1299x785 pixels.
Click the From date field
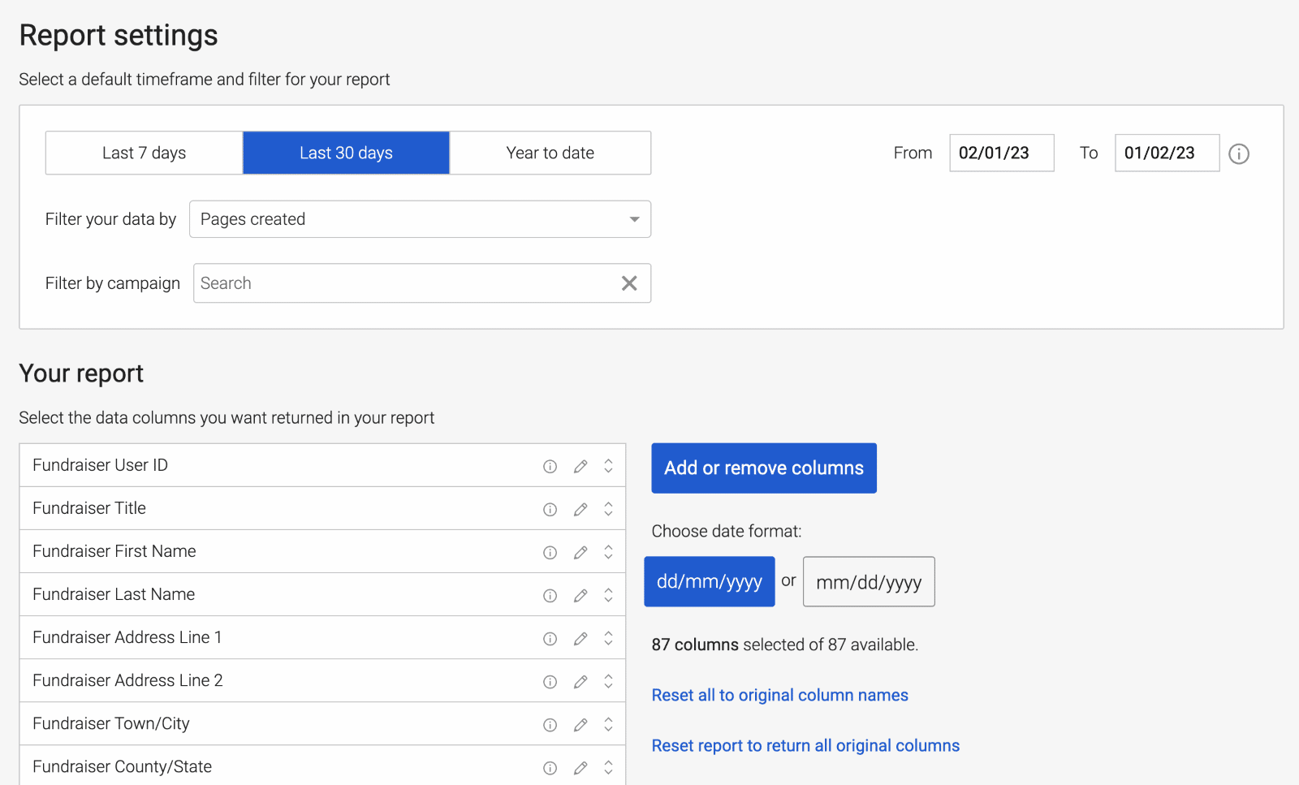click(1002, 153)
